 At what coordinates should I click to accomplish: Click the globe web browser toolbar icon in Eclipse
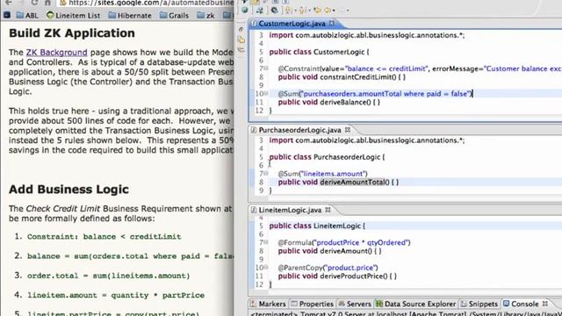(x=245, y=10)
